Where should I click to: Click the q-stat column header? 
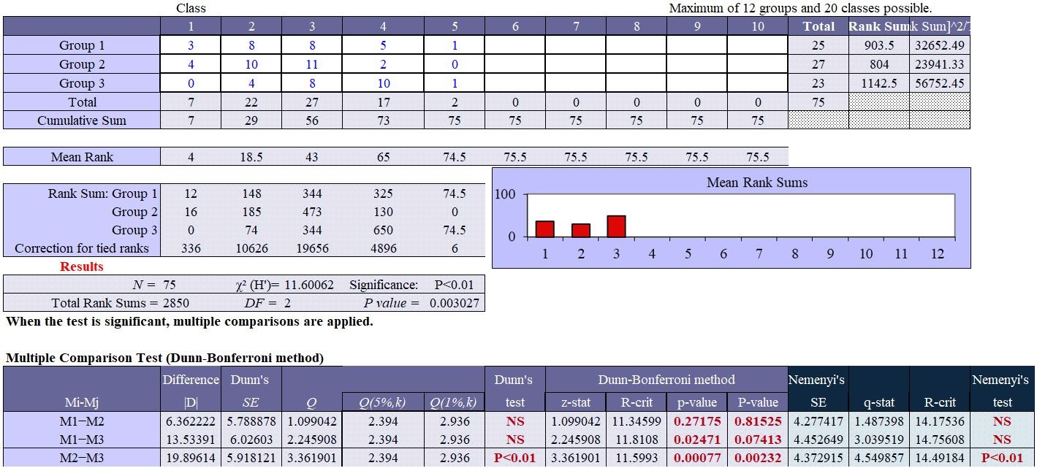pos(878,402)
